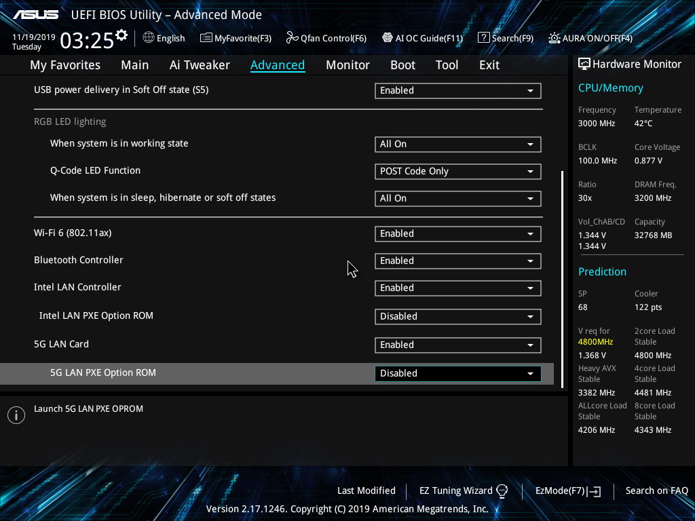The width and height of the screenshot is (695, 521).
Task: Click the RGB LED lighting section header
Action: 70,122
